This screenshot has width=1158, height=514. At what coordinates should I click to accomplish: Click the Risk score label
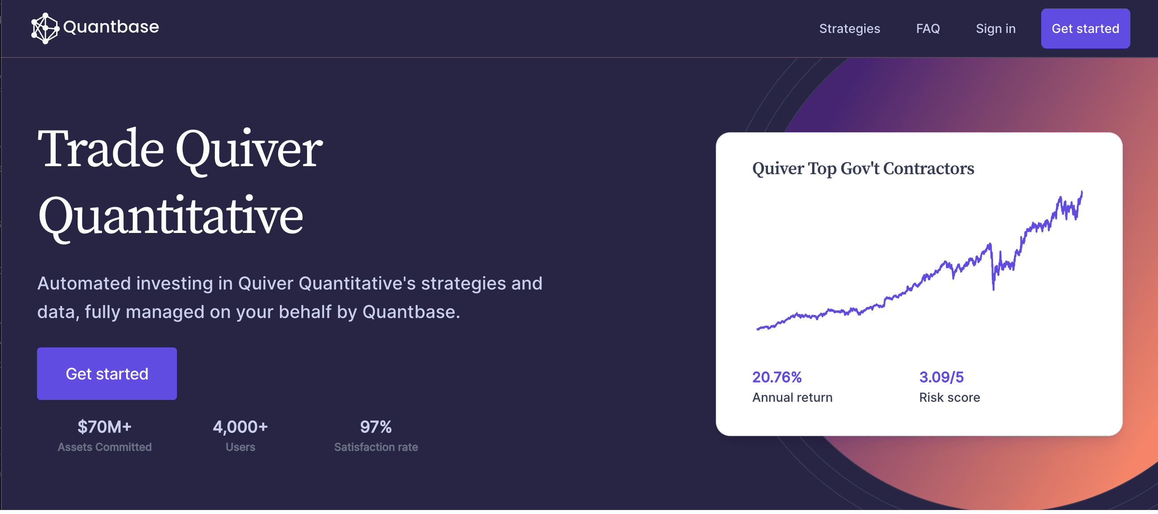tap(949, 397)
